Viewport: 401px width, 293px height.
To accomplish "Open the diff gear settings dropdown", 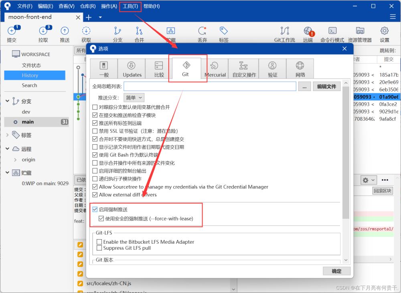I will tap(369, 180).
